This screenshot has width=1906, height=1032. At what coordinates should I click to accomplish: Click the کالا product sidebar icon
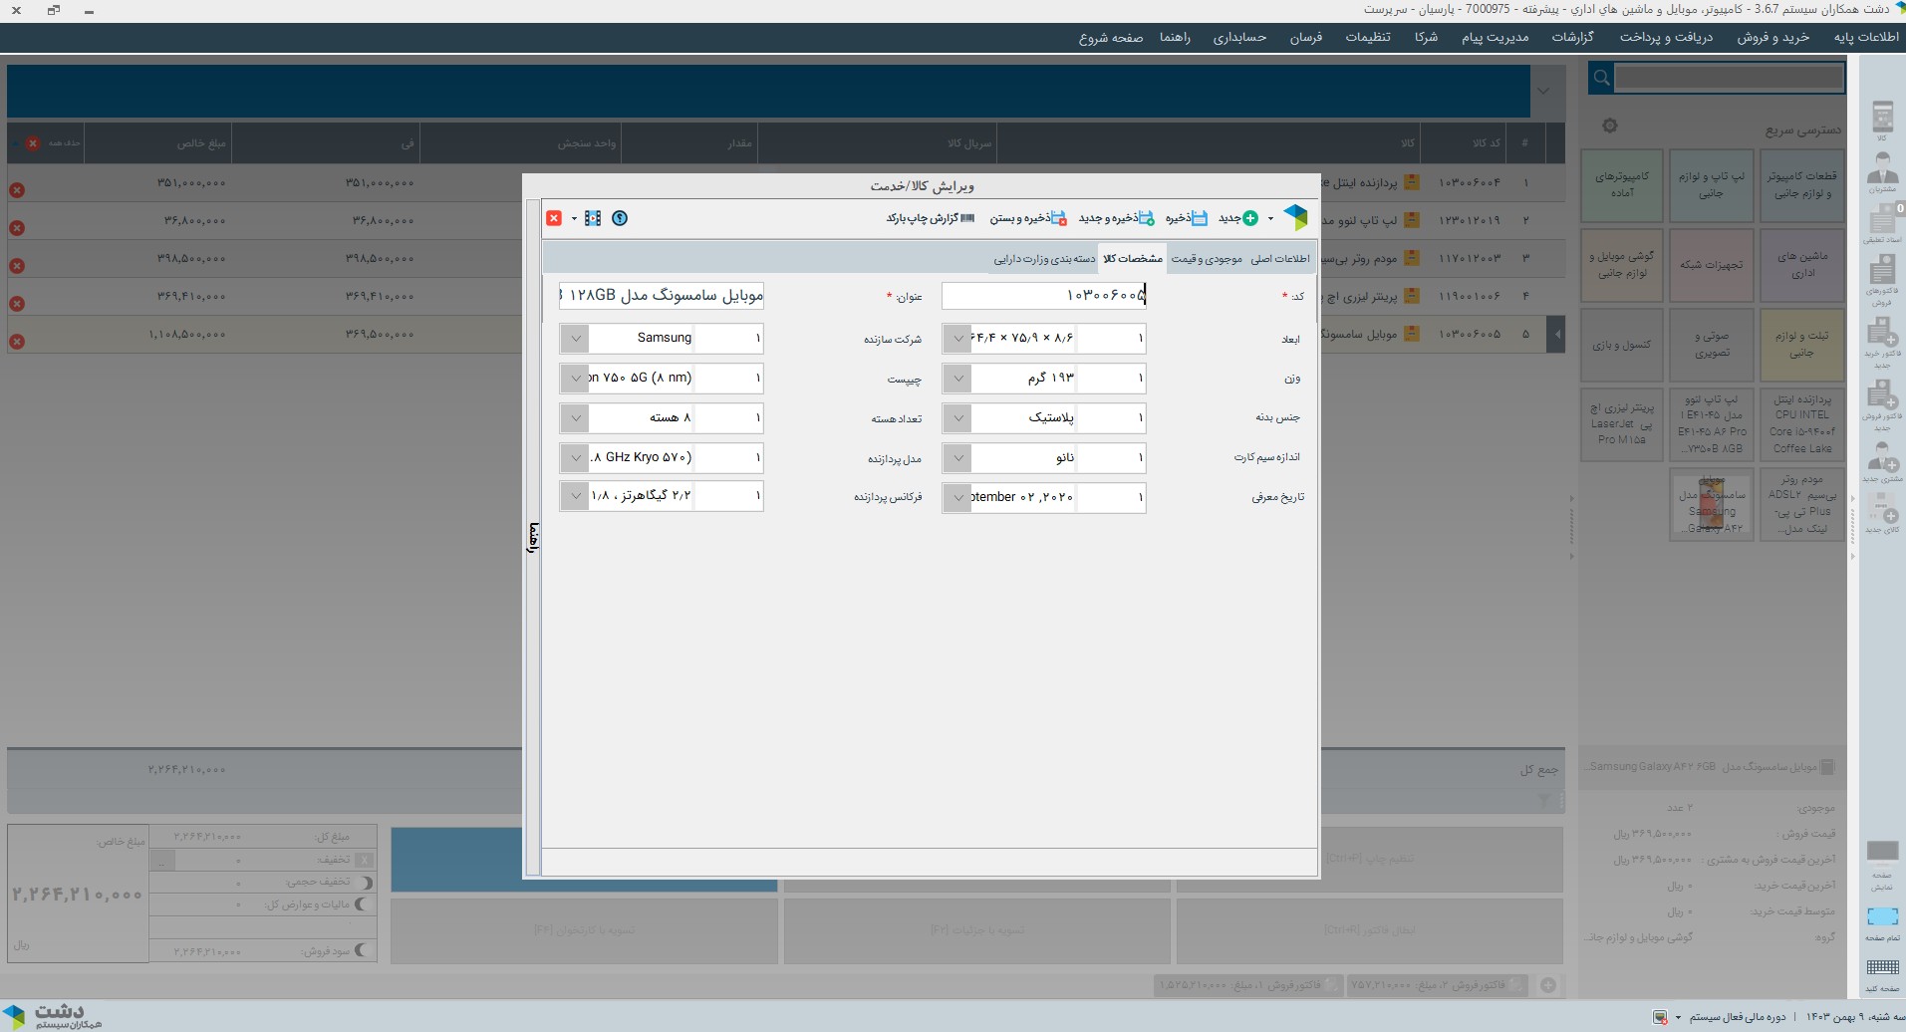(1882, 121)
